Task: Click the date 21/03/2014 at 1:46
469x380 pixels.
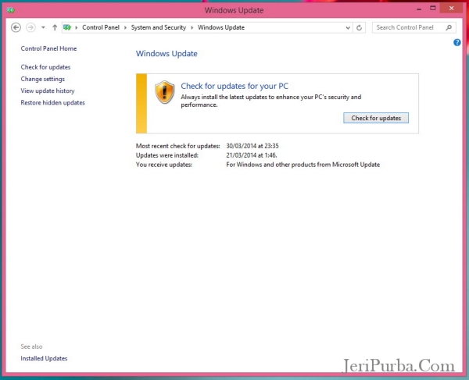Action: (x=252, y=155)
